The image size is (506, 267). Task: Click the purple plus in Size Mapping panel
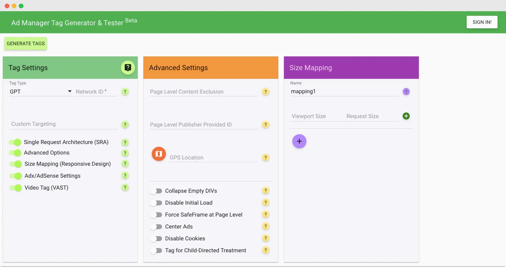pyautogui.click(x=299, y=141)
